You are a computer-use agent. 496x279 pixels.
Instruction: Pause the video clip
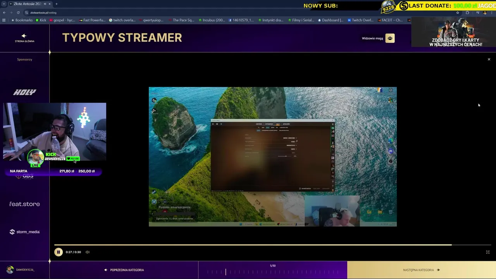pos(58,252)
